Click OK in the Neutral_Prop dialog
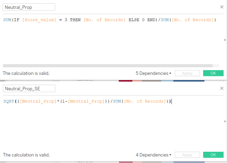227x163 pixels. coord(213,73)
